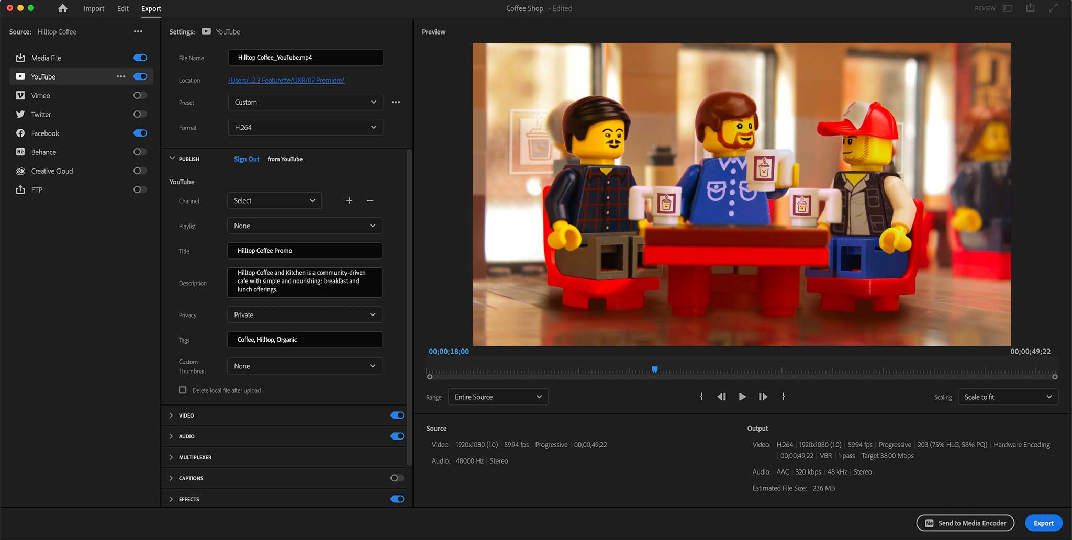Enable the Behance destination toggle
This screenshot has height=540, width=1072.
coord(140,152)
